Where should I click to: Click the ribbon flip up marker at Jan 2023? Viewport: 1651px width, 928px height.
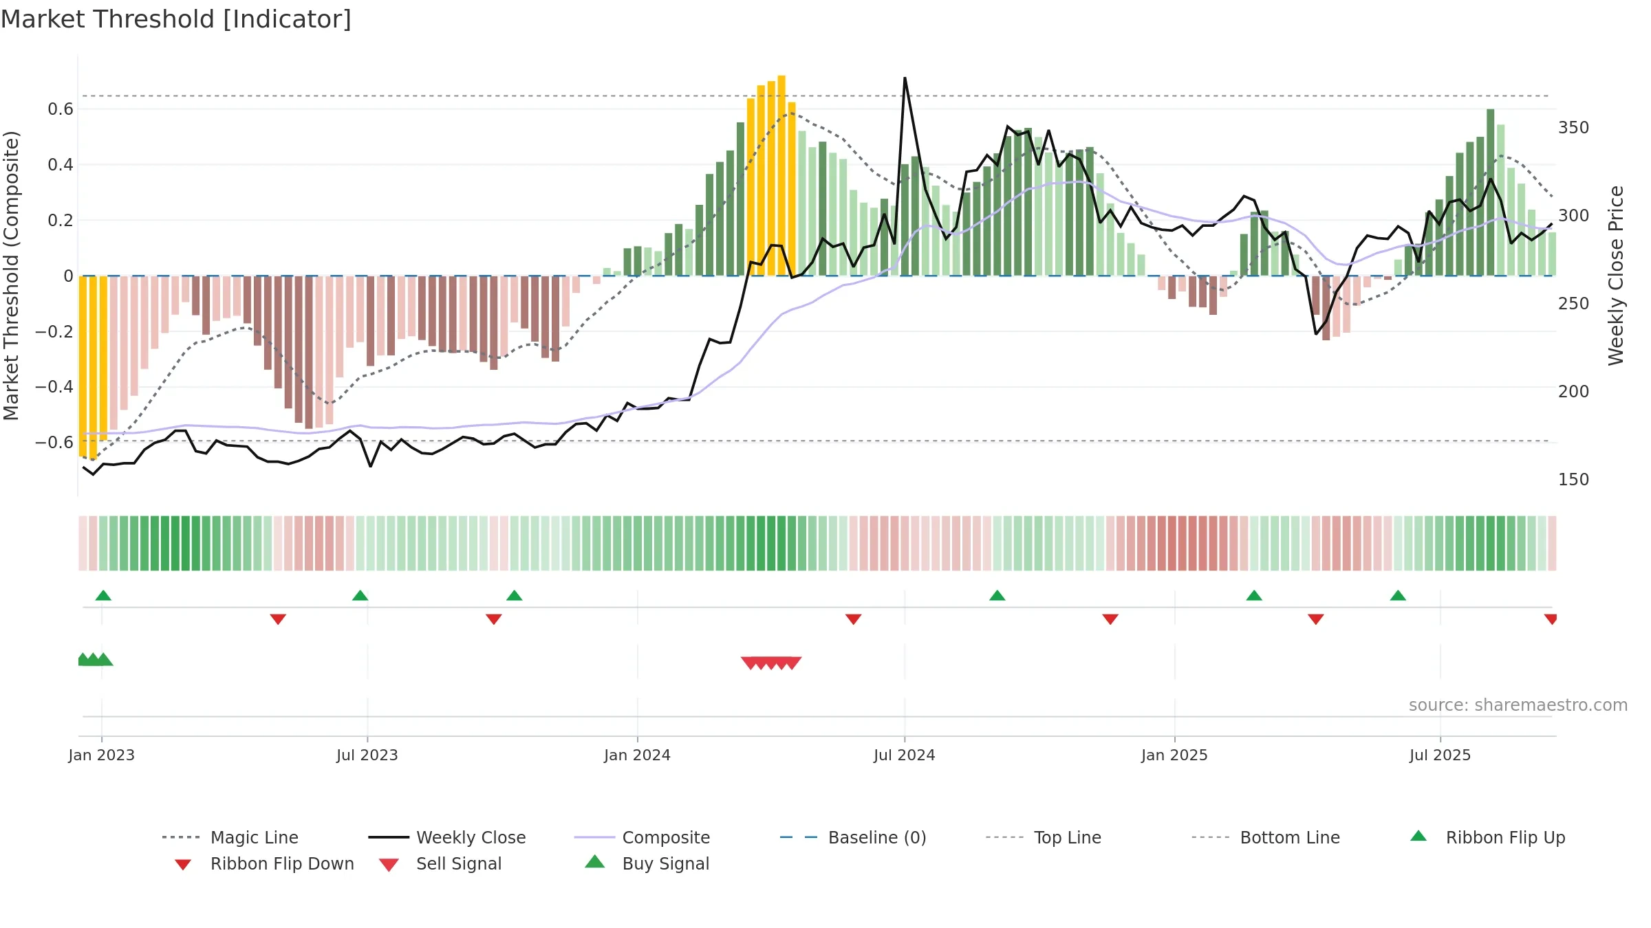(103, 595)
